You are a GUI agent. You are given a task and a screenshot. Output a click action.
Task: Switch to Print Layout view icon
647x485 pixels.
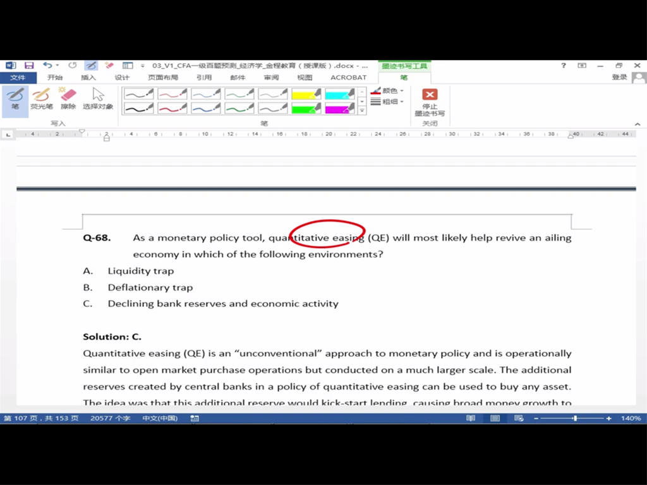pyautogui.click(x=495, y=418)
